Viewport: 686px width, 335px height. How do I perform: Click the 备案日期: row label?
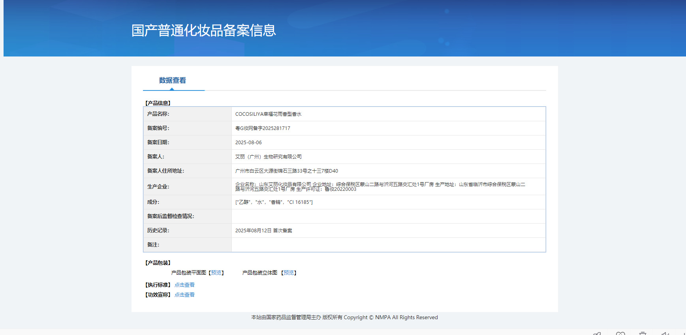pyautogui.click(x=158, y=142)
